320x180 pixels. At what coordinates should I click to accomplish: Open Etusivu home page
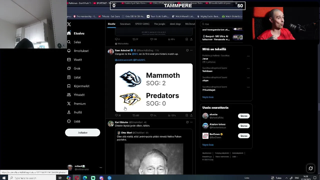tap(76, 33)
